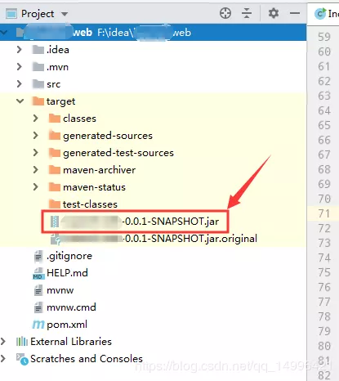This screenshot has width=339, height=381.
Task: Expand the src folder
Action: [19, 84]
